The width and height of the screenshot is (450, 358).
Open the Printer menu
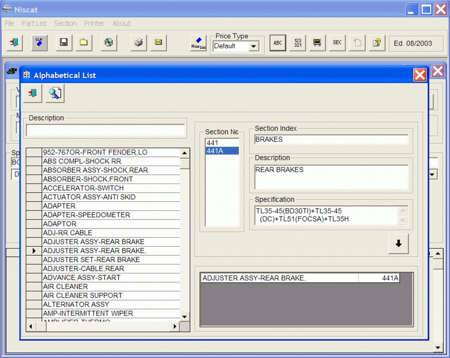[94, 23]
